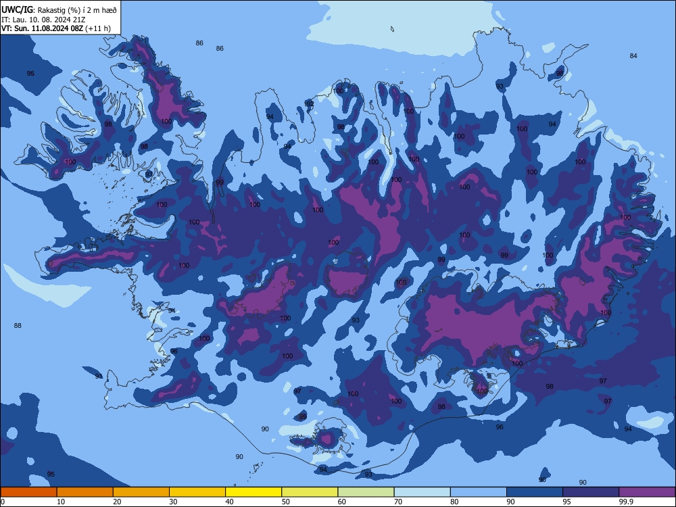This screenshot has height=507, width=676.
Task: Click the indigo 95–99.9 legend swatch
Action: [591, 492]
